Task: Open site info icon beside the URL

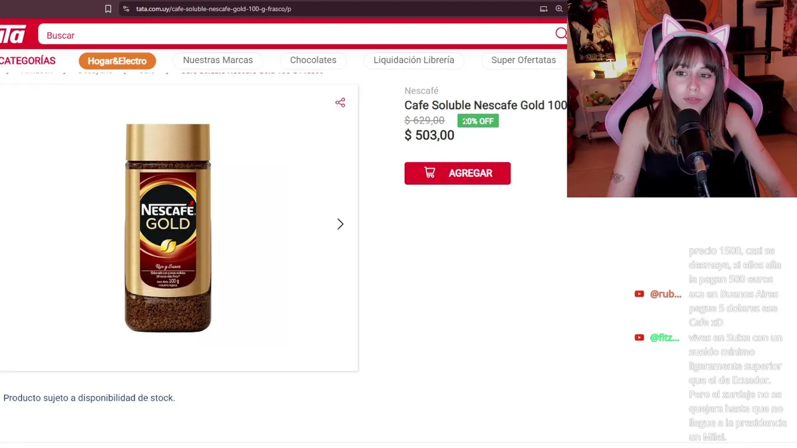Action: [x=126, y=9]
